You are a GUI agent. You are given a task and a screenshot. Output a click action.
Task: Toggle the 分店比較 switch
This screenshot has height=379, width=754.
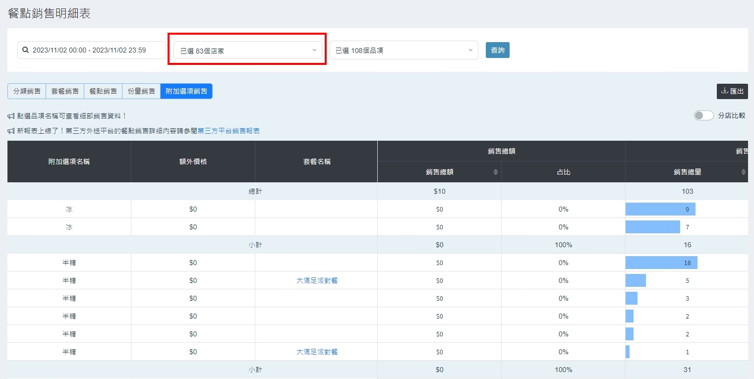coord(703,115)
